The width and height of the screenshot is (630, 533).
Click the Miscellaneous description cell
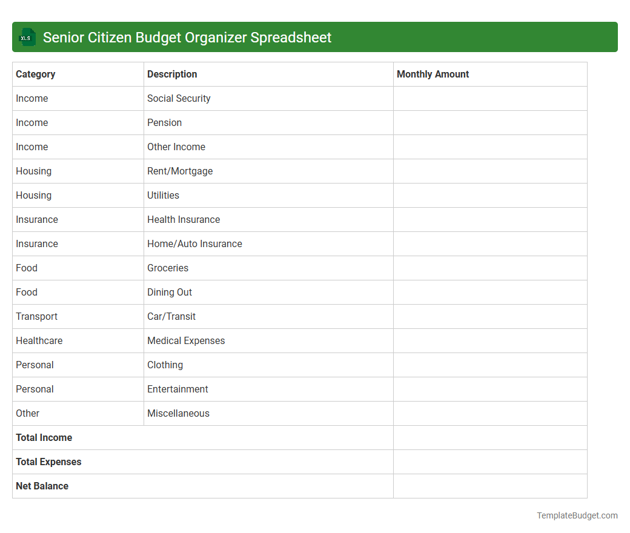click(x=178, y=413)
